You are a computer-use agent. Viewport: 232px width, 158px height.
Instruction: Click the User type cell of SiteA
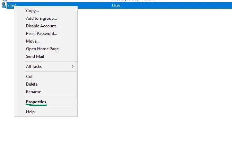pos(116,6)
